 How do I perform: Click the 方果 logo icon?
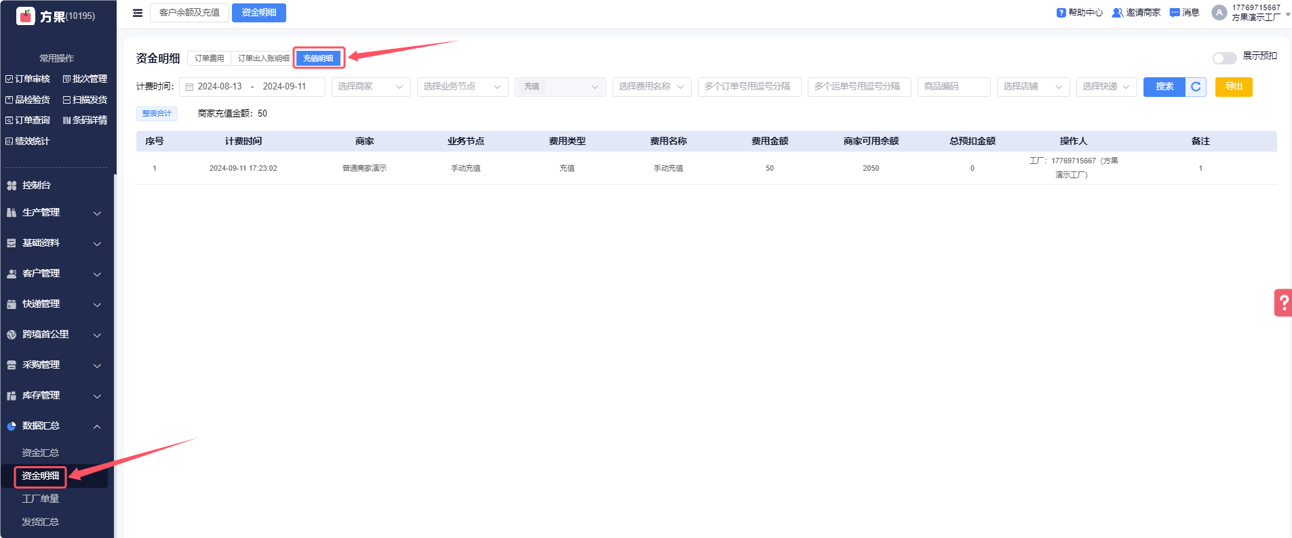(26, 16)
